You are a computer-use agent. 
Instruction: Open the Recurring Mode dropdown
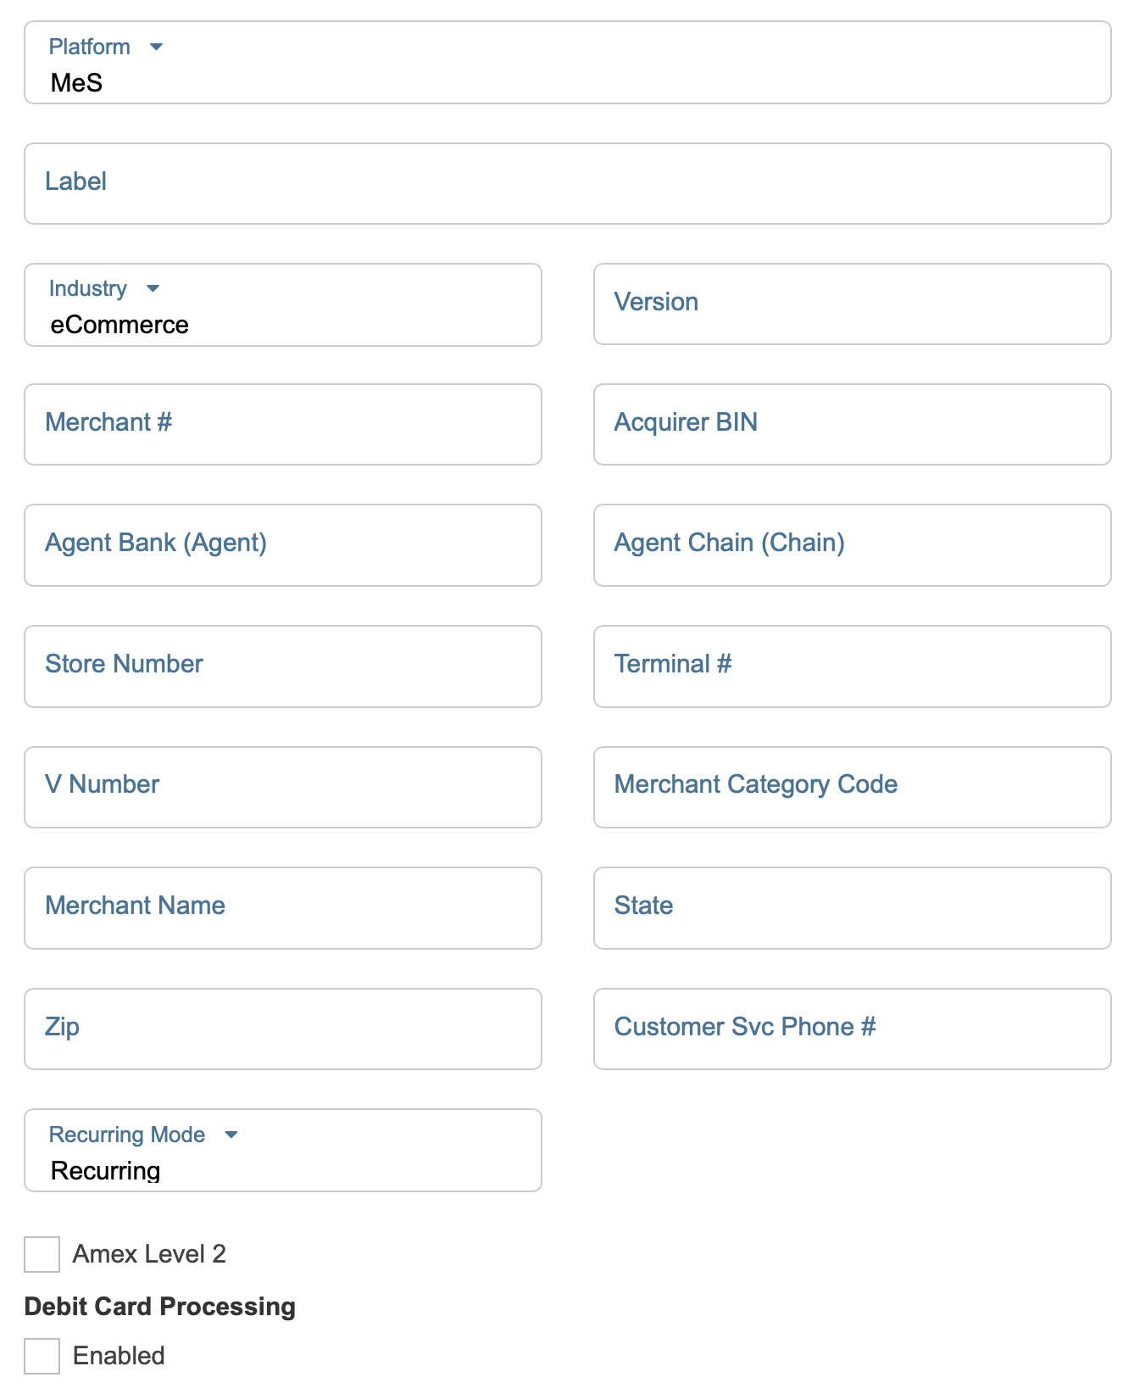point(282,1151)
